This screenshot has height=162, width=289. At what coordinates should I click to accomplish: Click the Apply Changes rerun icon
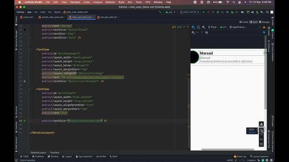[x=209, y=12]
